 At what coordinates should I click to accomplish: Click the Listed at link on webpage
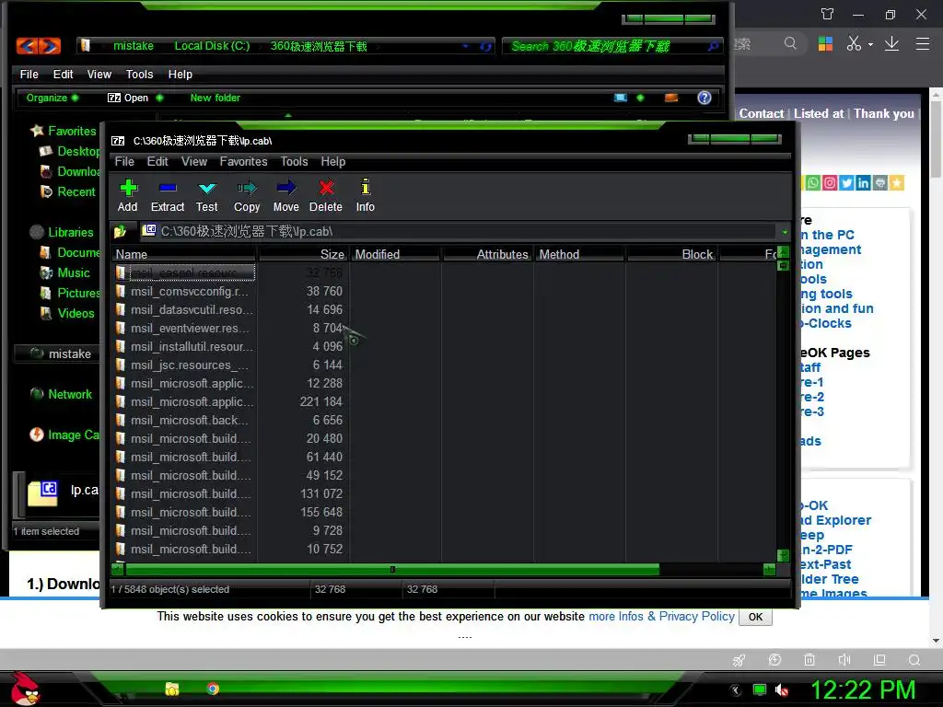coord(819,113)
